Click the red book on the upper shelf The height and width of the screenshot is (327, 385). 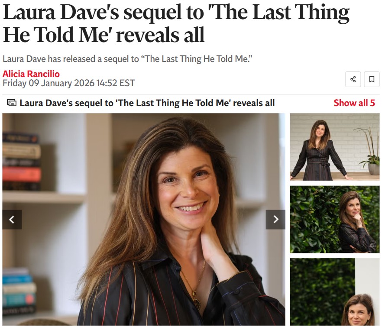tap(22, 174)
